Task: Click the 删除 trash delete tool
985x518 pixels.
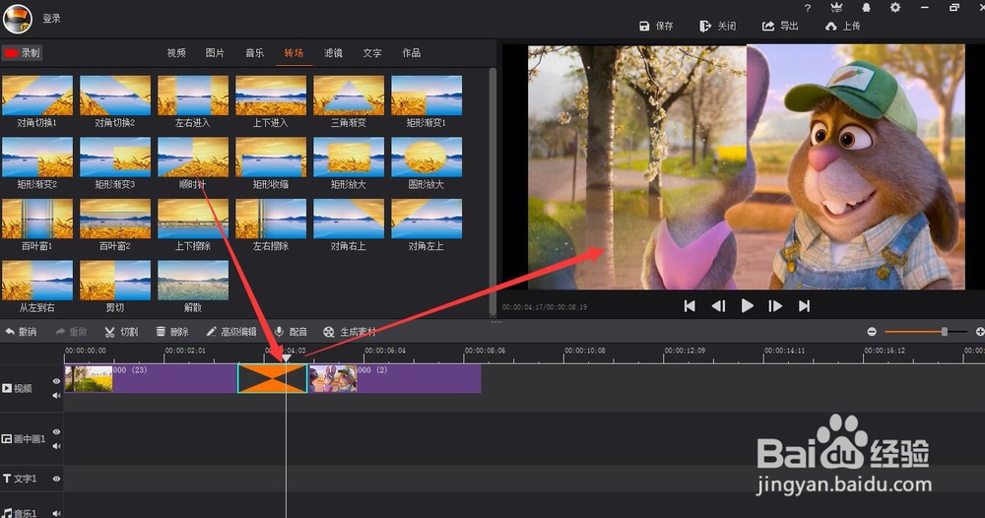Action: (x=172, y=332)
